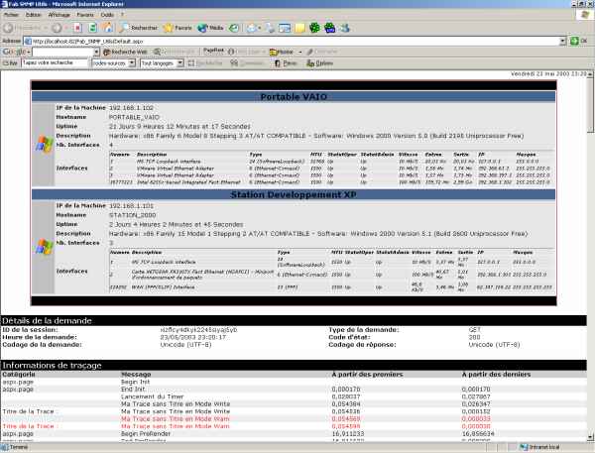Screen dimensions: 595x453
Task: Open the History icon next to Média
Action: tap(234, 28)
